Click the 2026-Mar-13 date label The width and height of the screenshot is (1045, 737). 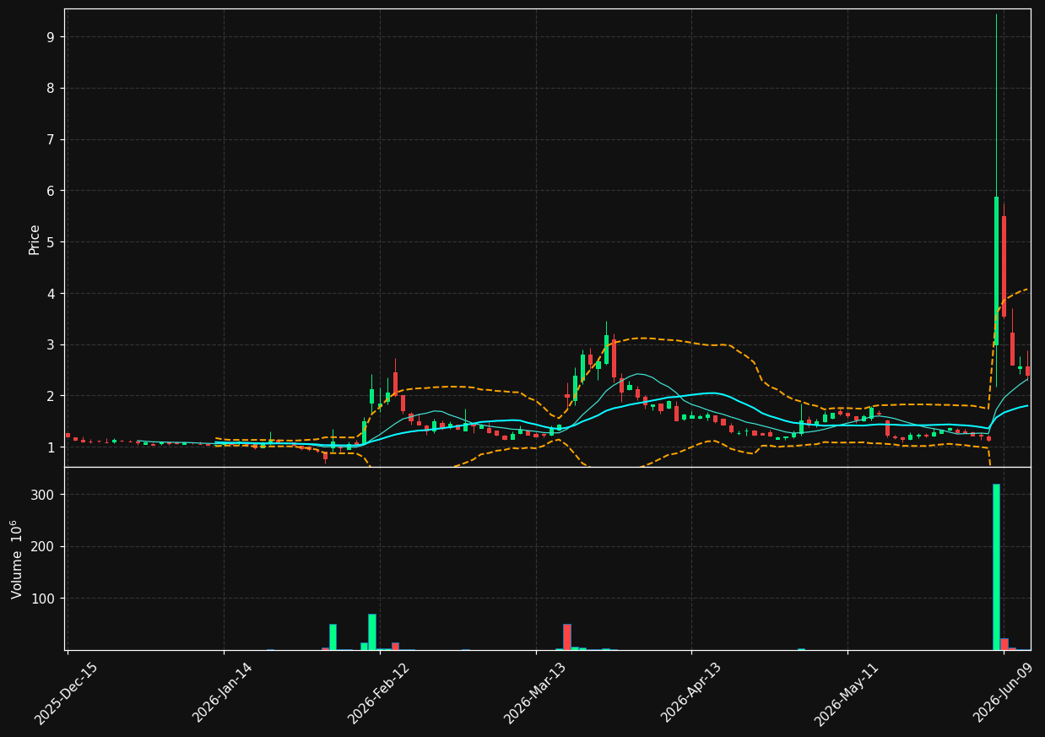pyautogui.click(x=535, y=693)
